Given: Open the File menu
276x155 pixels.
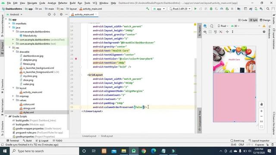Looking at the screenshot, I should 9,3.
